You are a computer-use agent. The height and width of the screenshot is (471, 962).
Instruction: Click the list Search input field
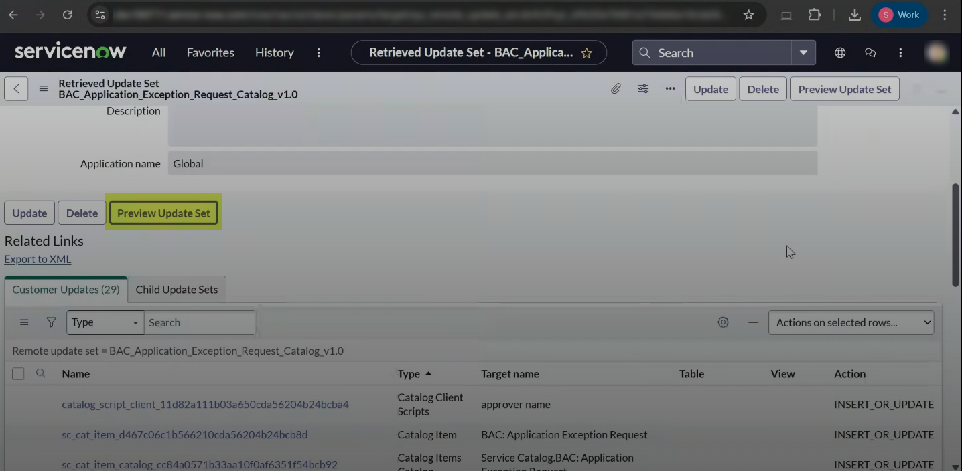click(200, 322)
